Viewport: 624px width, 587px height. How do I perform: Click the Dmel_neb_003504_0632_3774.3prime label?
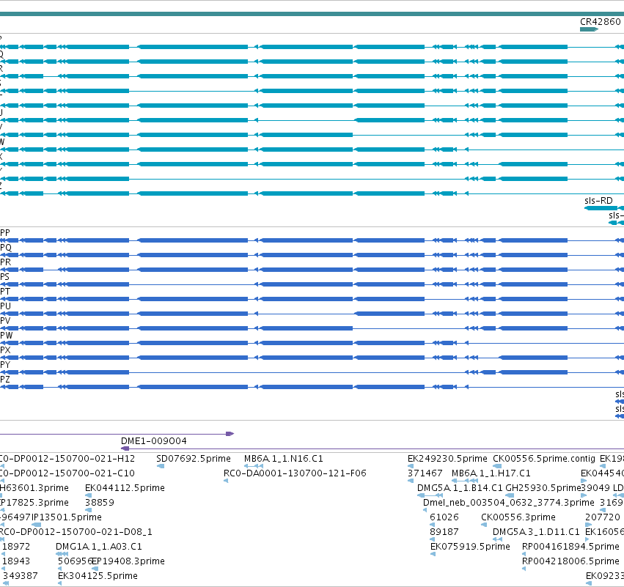[509, 503]
